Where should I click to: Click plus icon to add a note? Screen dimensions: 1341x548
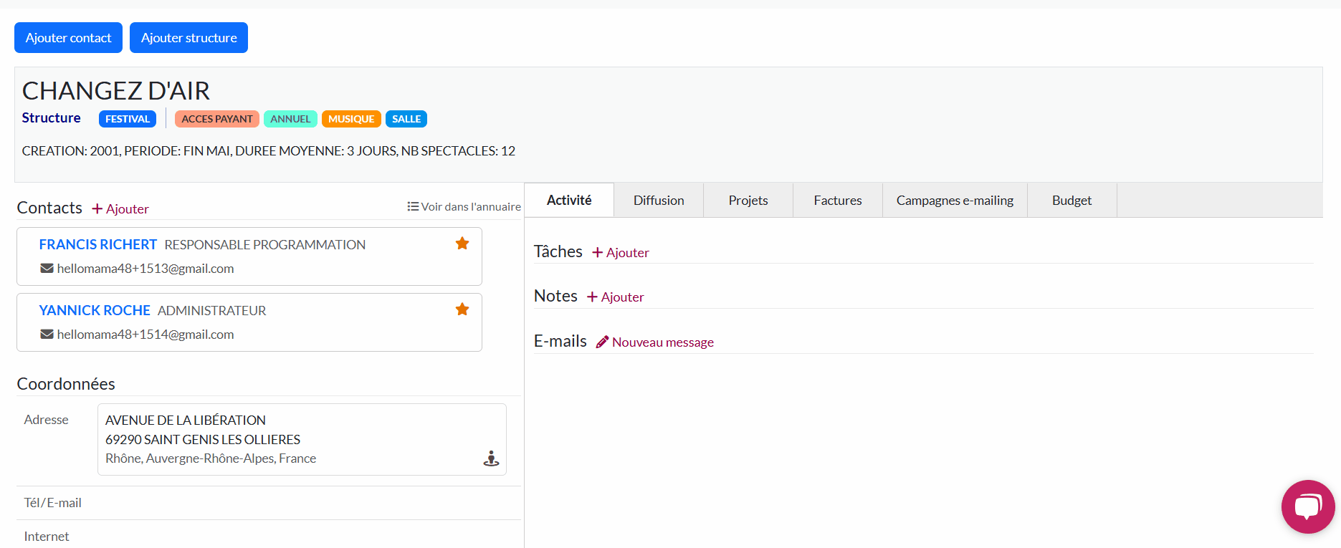[x=592, y=297]
